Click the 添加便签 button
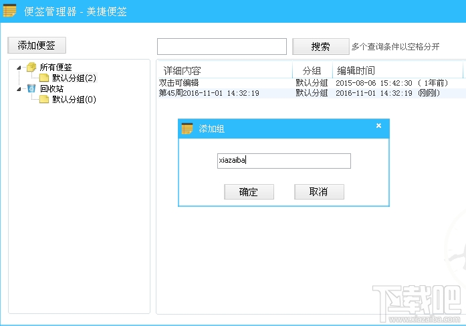This screenshot has height=326, width=466. click(x=37, y=46)
